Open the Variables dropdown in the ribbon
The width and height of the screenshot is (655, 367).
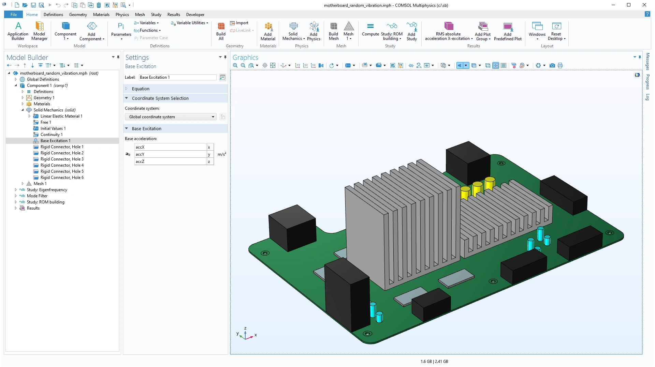(x=147, y=23)
